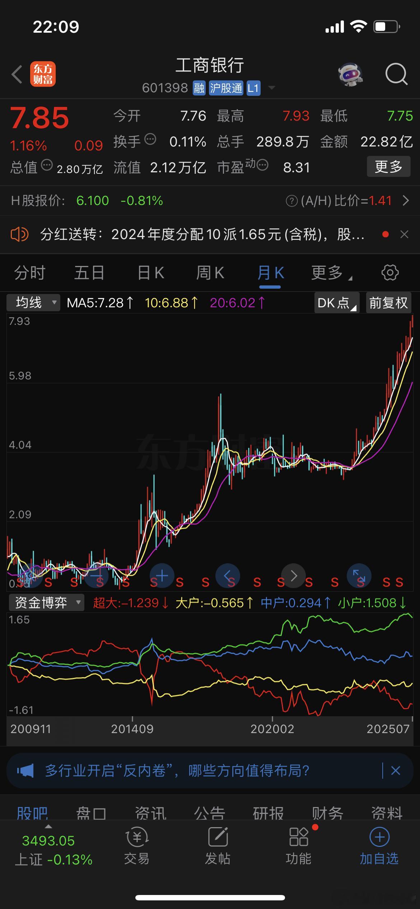Change the 前复权 adjustment setting

(x=388, y=303)
